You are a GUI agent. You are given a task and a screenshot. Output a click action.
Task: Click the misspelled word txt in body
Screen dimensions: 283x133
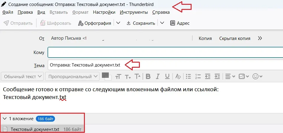[x=63, y=98]
